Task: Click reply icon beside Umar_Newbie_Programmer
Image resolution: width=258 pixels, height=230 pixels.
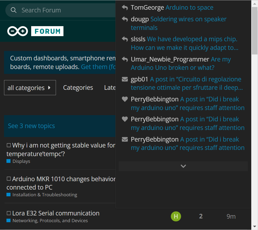Action: (125, 59)
